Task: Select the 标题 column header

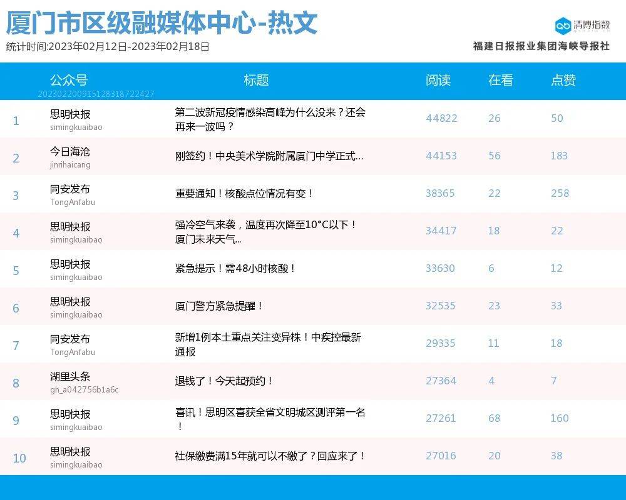Action: pos(256,80)
